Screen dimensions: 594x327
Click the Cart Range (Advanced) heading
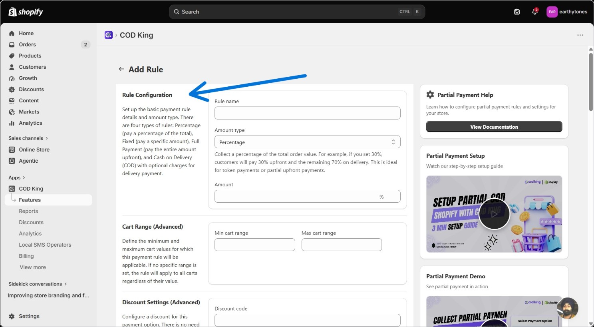[x=153, y=227]
